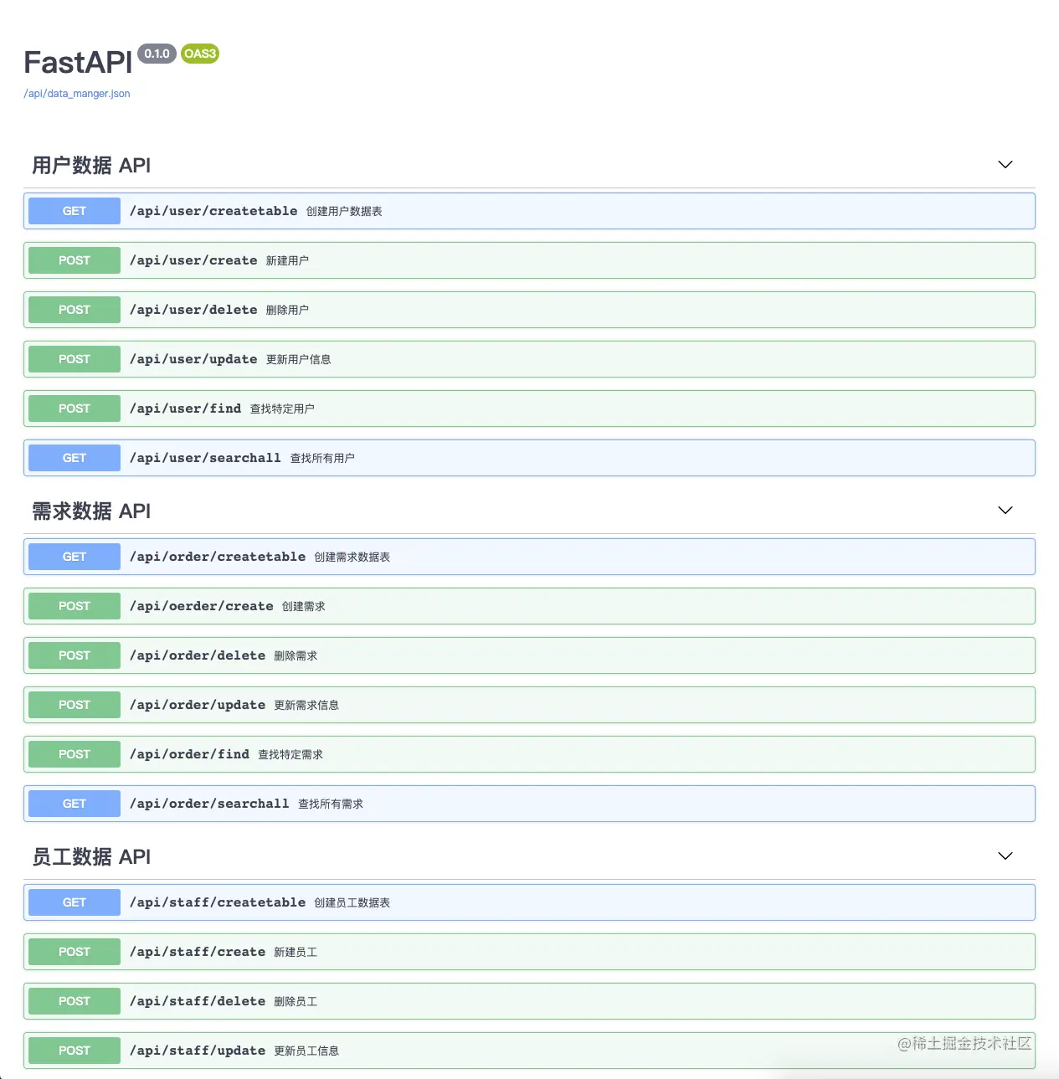Expand the /api/order/delete path text
1059x1079 pixels.
(x=198, y=655)
